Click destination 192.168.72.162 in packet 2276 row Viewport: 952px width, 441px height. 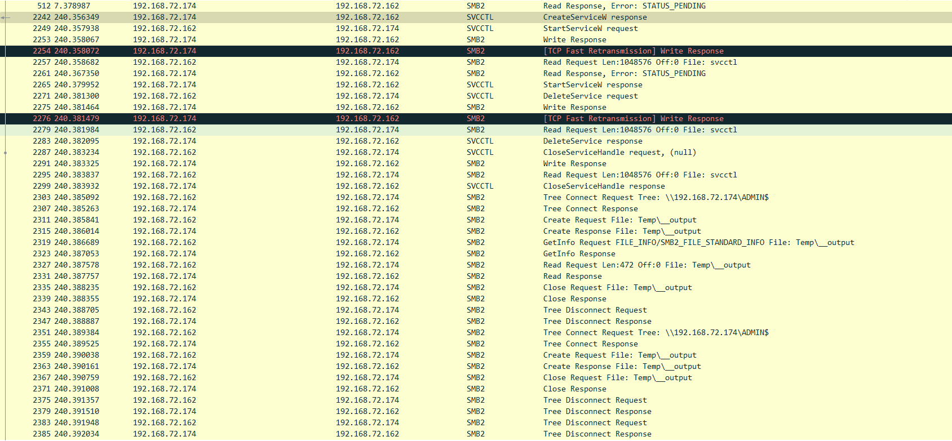coord(367,118)
